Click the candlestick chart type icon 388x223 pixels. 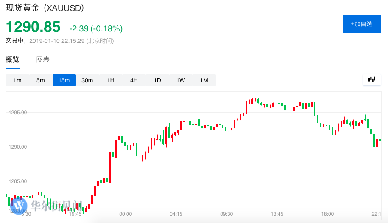[x=372, y=80]
